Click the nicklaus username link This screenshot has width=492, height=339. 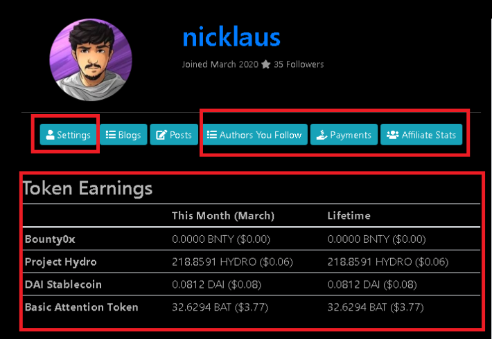(231, 37)
